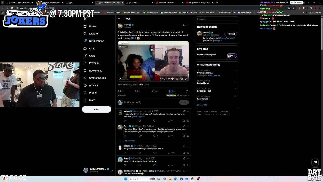The height and width of the screenshot is (182, 323).
Task: Like hidrop's reply with 9 likes
Action: click(x=155, y=121)
